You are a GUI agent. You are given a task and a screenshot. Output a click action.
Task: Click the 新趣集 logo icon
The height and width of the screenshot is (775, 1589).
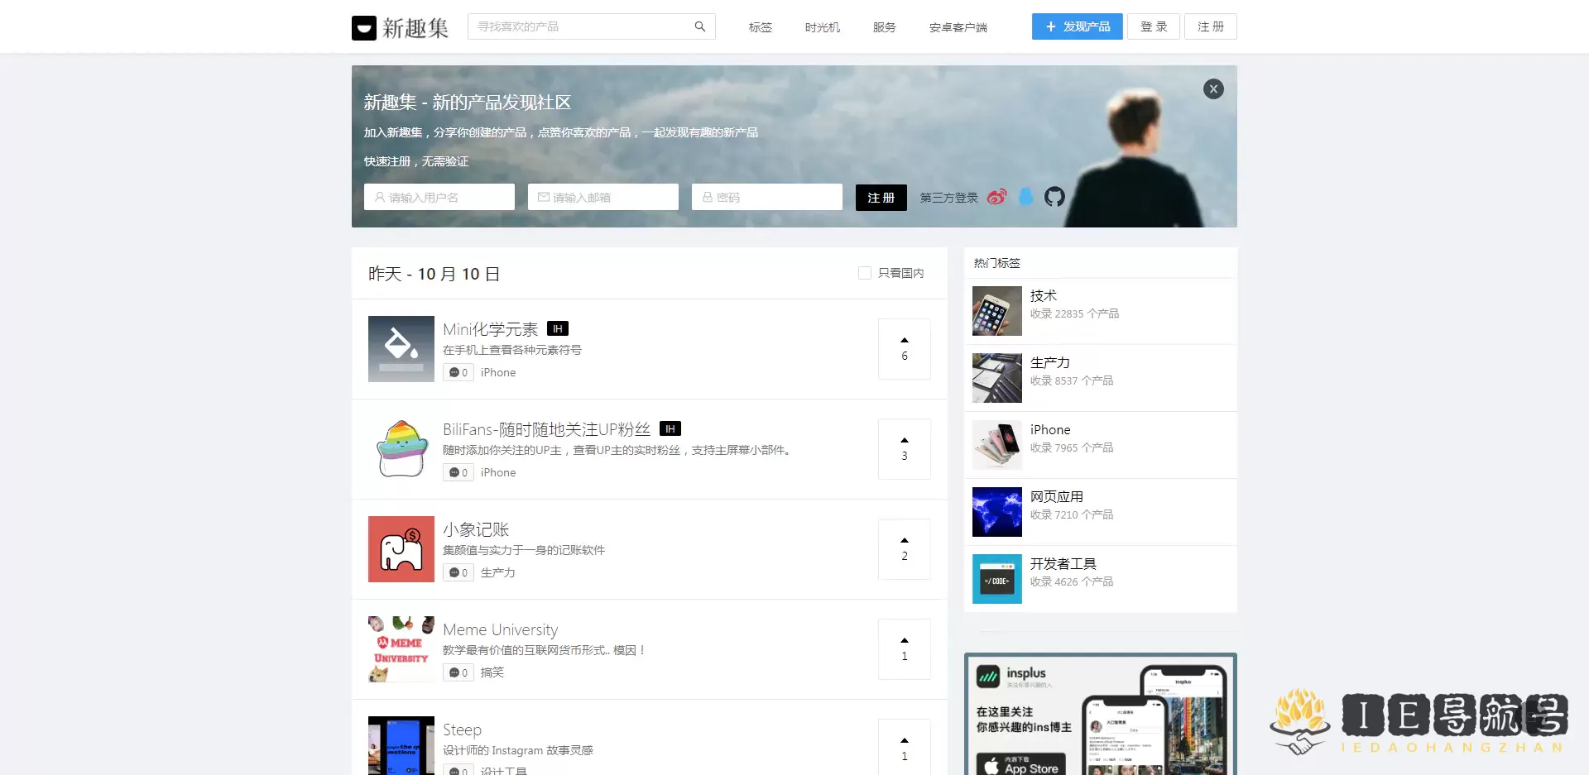tap(363, 28)
